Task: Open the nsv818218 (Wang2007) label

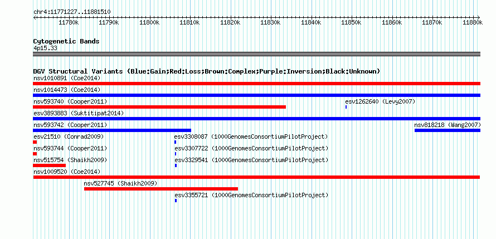Action: (448, 125)
